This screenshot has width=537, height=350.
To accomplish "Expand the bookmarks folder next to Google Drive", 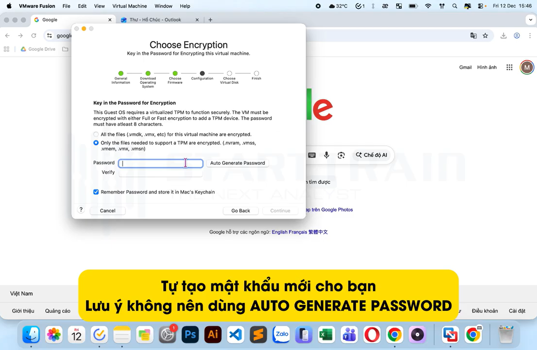I will (x=65, y=49).
